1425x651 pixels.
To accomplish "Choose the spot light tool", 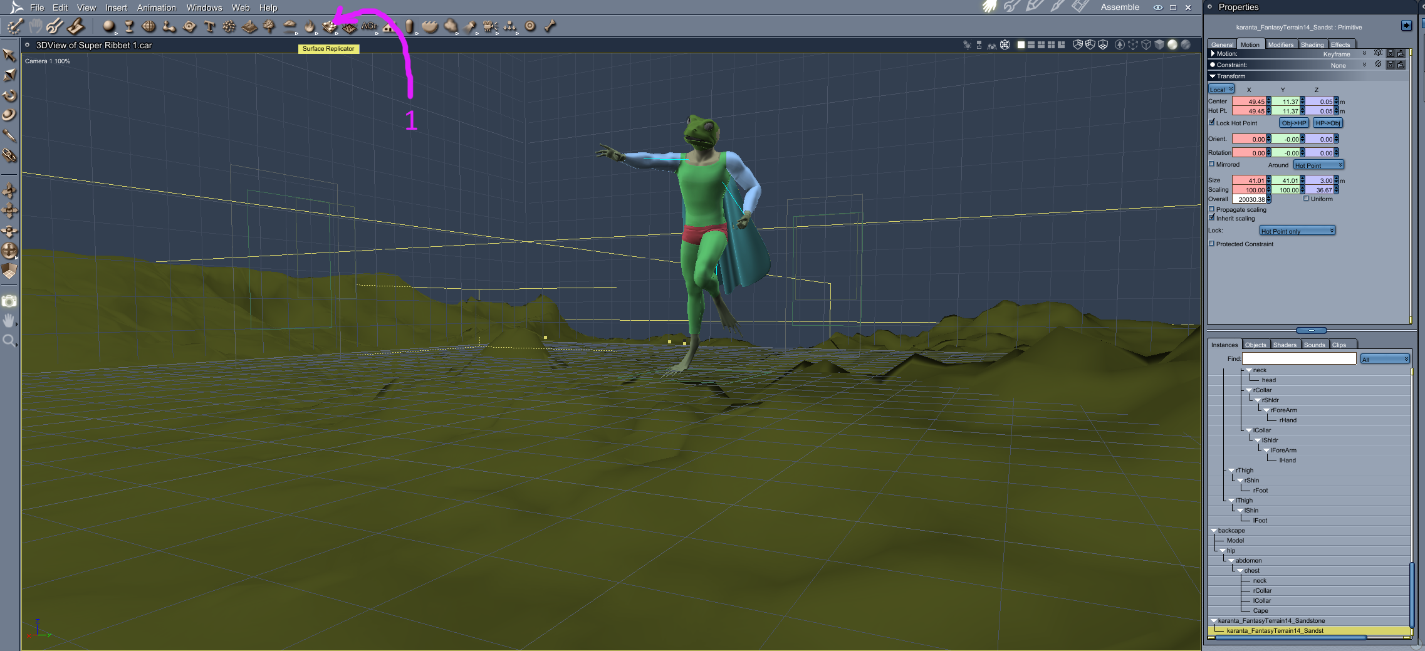I will click(x=471, y=26).
